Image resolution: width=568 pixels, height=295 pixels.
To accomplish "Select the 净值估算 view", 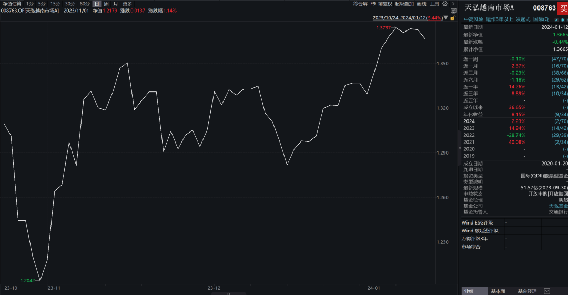I will coord(12,4).
